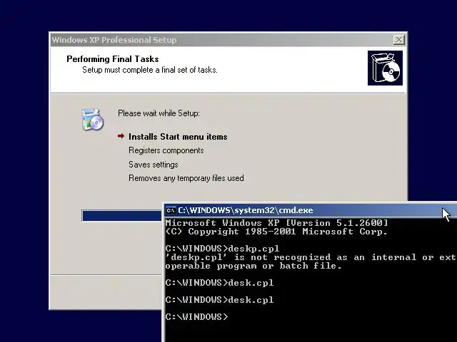Viewport: 457px width, 342px height.
Task: Click the setup progress bar
Action: (122, 216)
